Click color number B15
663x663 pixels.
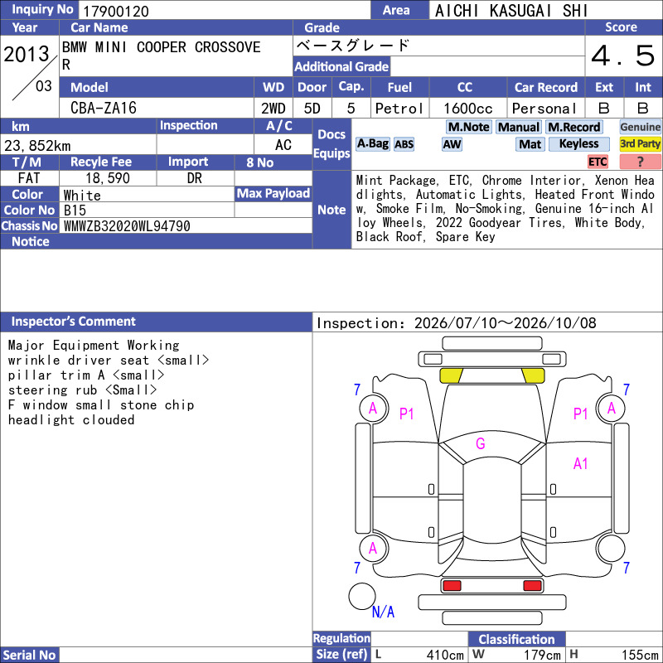coord(75,211)
